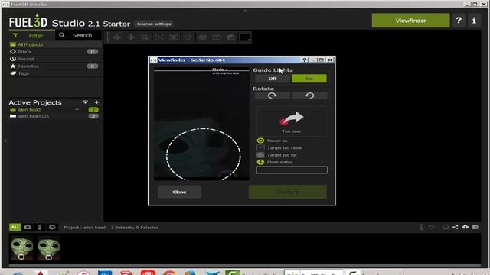Image resolution: width=490 pixels, height=275 pixels.
Task: Open help with the question mark icon
Action: pos(459,21)
